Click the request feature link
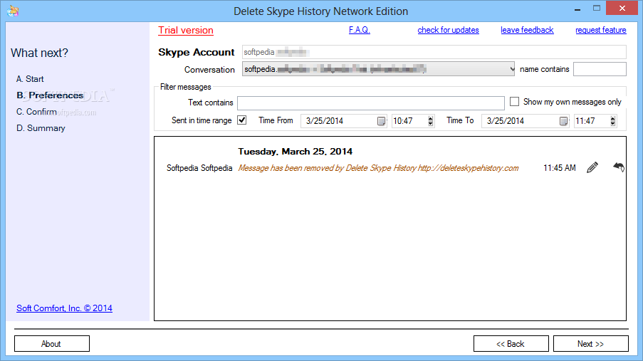This screenshot has height=361, width=643. coord(601,30)
